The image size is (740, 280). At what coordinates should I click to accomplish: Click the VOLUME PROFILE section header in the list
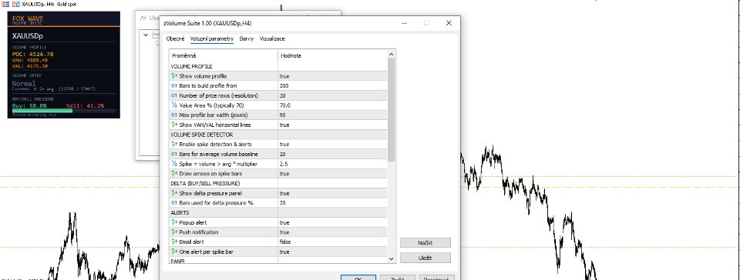191,66
